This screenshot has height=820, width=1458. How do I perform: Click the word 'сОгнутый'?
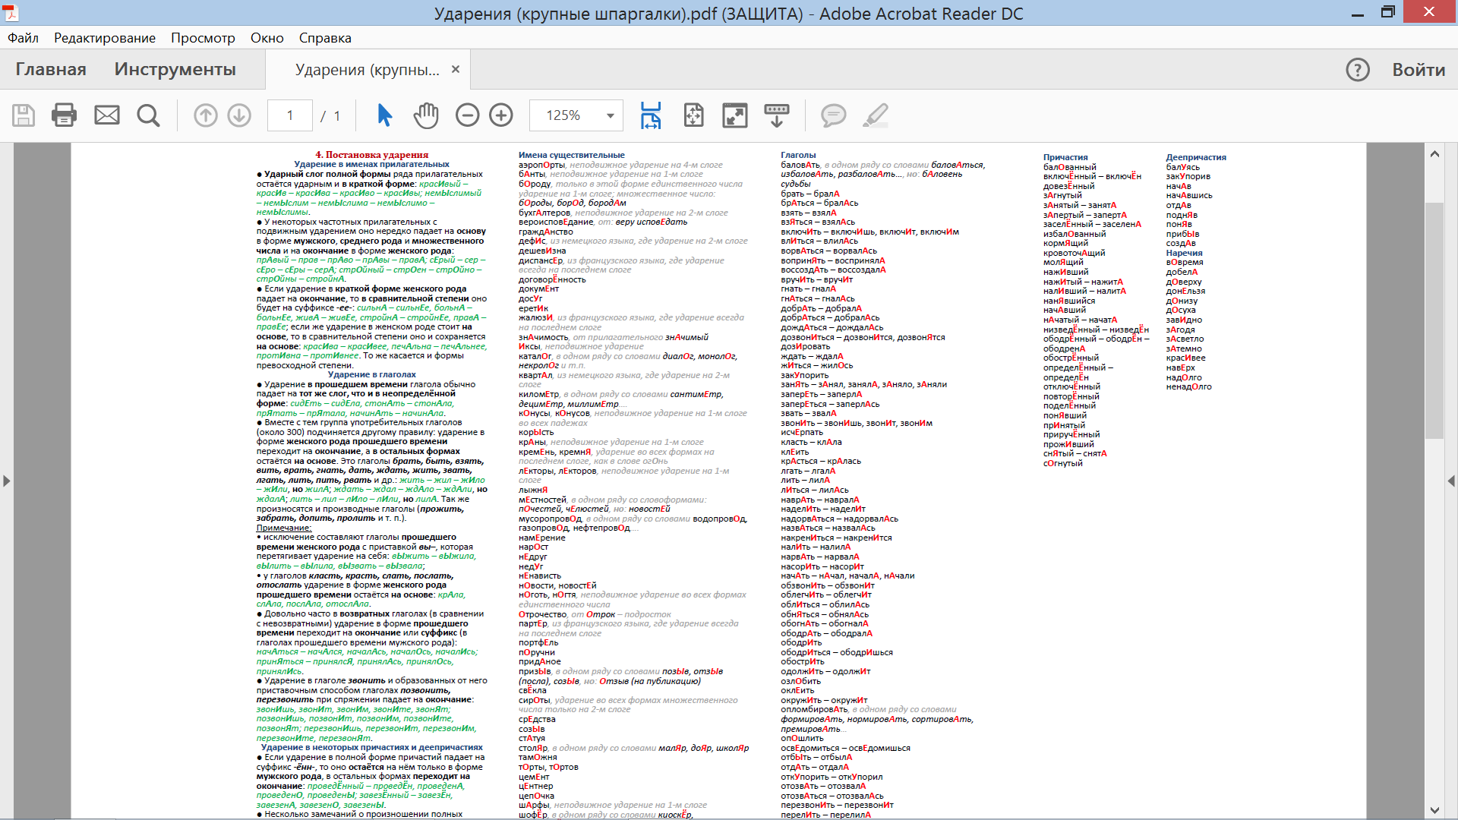pyautogui.click(x=1063, y=463)
